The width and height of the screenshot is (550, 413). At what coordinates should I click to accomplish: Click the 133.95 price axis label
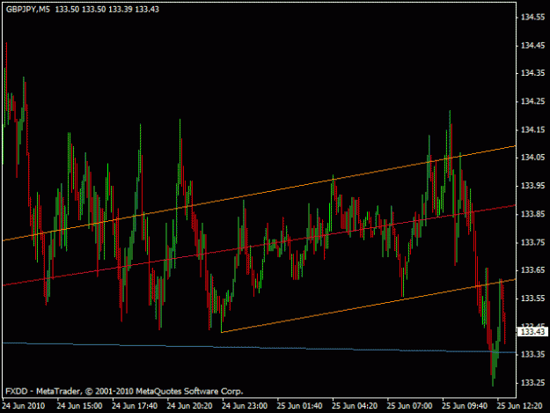[532, 186]
